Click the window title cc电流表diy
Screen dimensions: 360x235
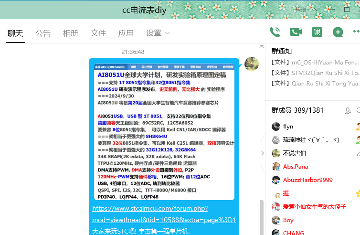tap(144, 10)
